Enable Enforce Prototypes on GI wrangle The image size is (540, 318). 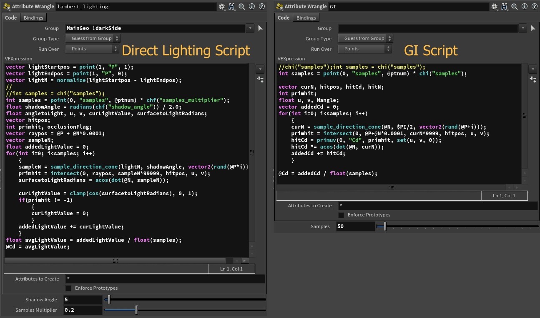coord(341,214)
